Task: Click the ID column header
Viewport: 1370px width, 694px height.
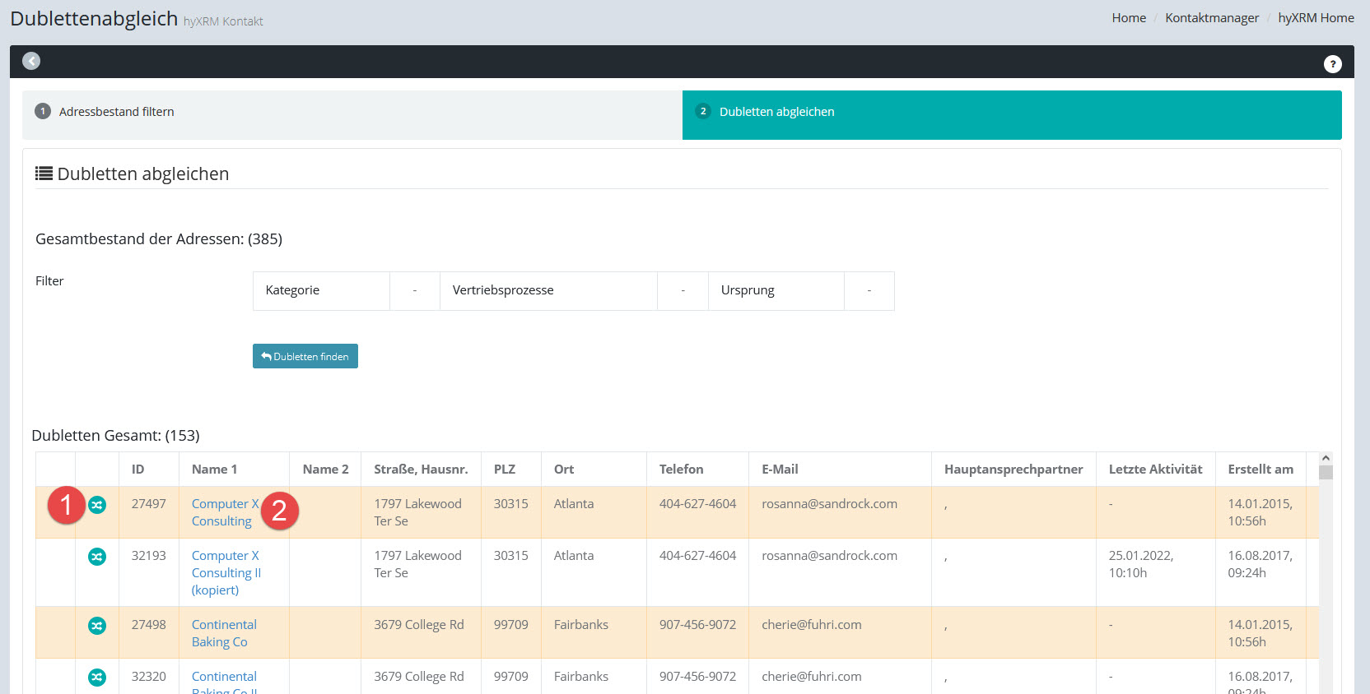Action: [x=137, y=469]
